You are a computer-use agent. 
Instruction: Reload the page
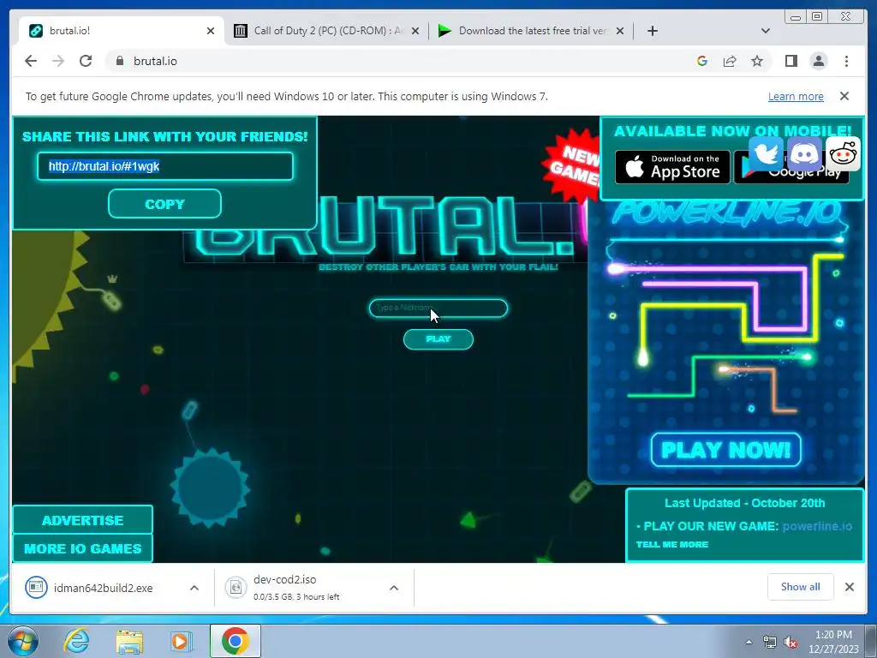coord(86,61)
